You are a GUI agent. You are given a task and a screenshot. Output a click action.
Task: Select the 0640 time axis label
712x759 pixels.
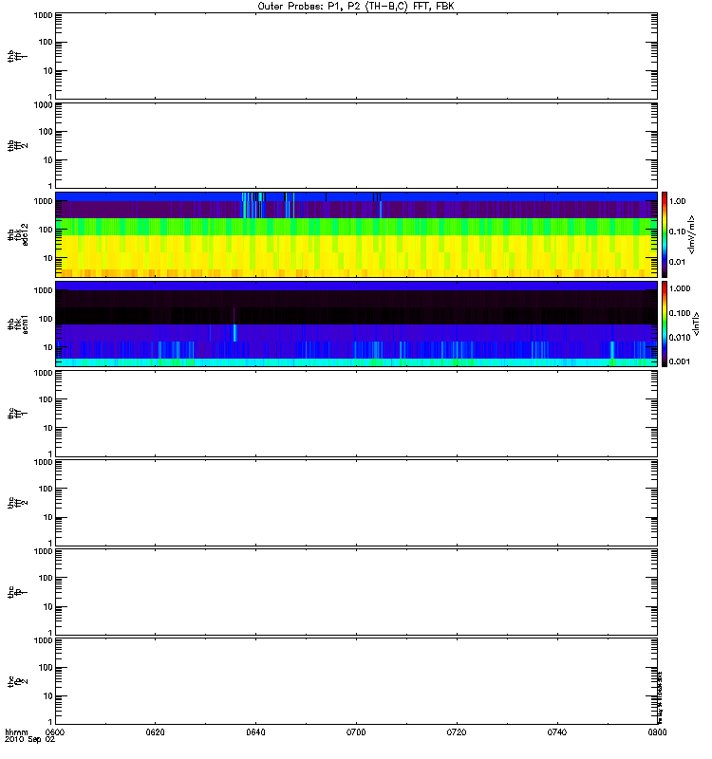[x=255, y=731]
